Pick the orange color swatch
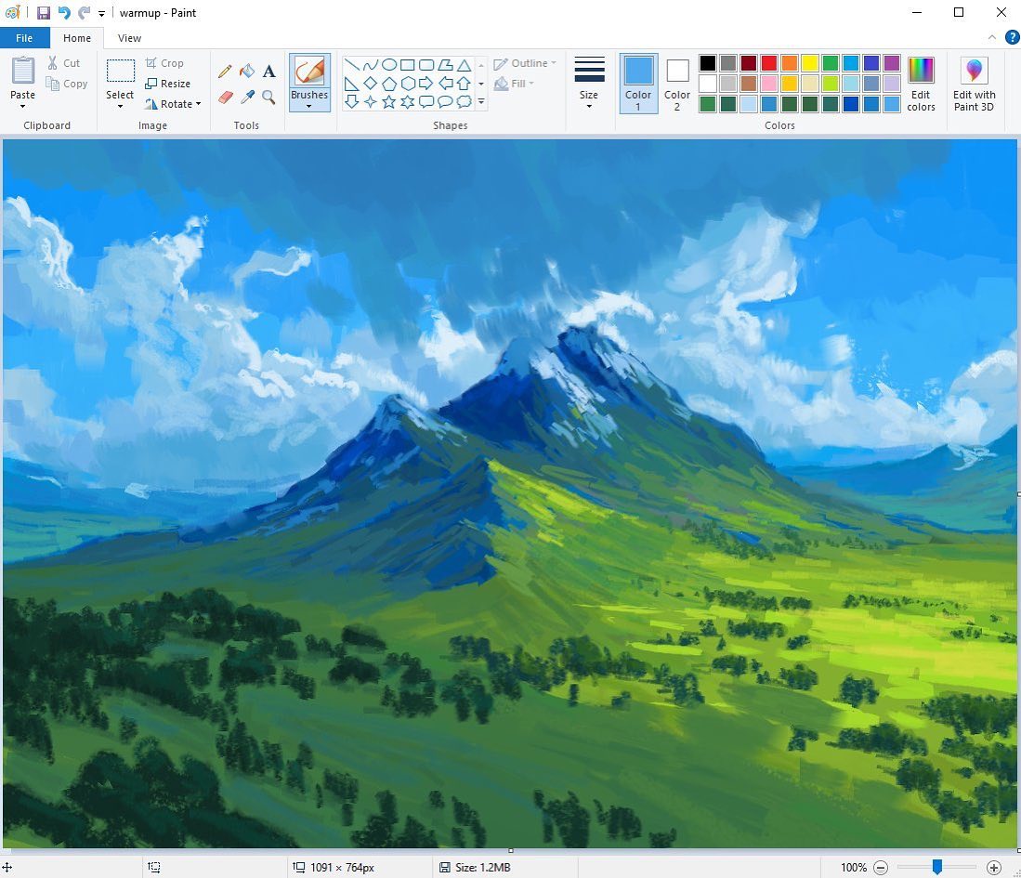Image resolution: width=1021 pixels, height=878 pixels. pyautogui.click(x=789, y=63)
